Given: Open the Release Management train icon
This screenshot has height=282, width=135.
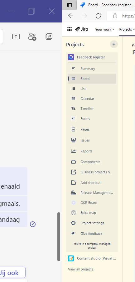Looking at the screenshot, I should click(x=74, y=193).
